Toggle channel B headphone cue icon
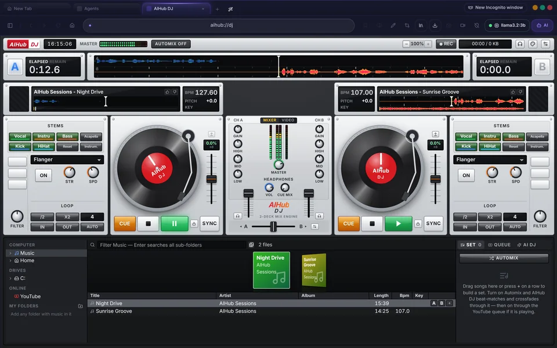This screenshot has width=557, height=348. coord(319,216)
